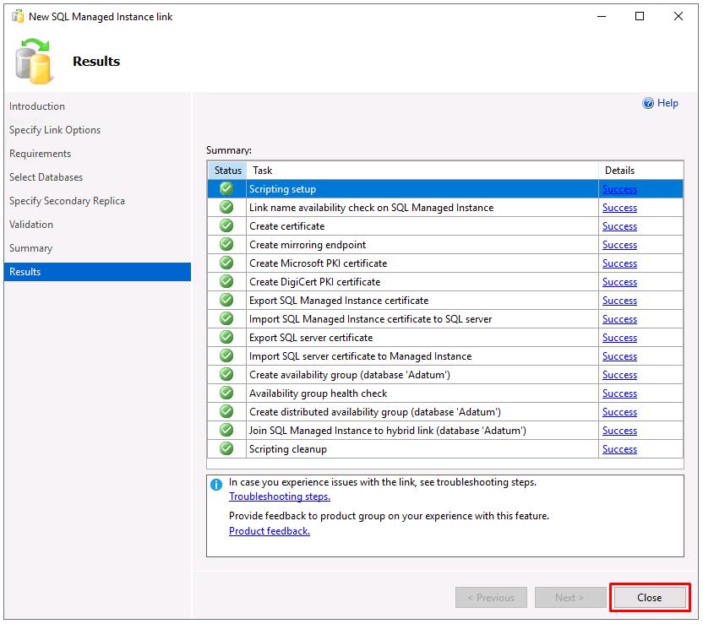Click green check for Create DigiCert PKI certificate

pyautogui.click(x=226, y=281)
